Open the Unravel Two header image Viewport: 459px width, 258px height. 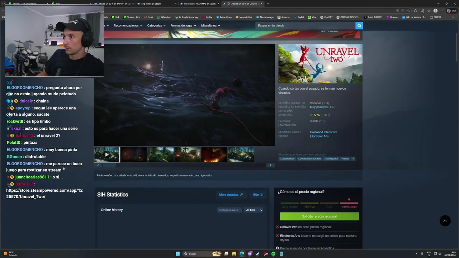[320, 64]
